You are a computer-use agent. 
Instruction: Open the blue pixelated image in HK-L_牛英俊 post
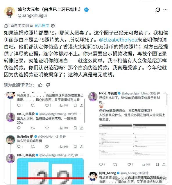point(50,171)
